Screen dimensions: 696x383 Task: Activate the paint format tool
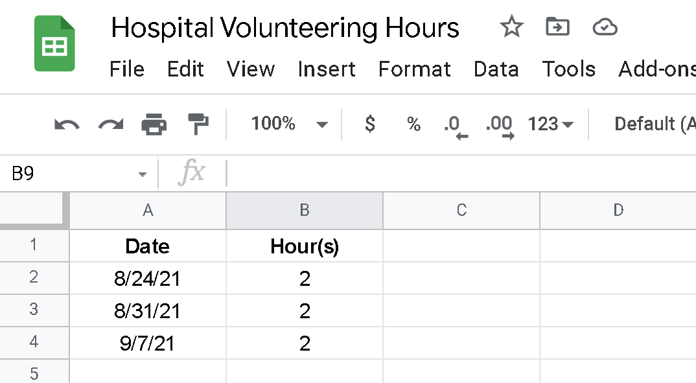point(198,122)
